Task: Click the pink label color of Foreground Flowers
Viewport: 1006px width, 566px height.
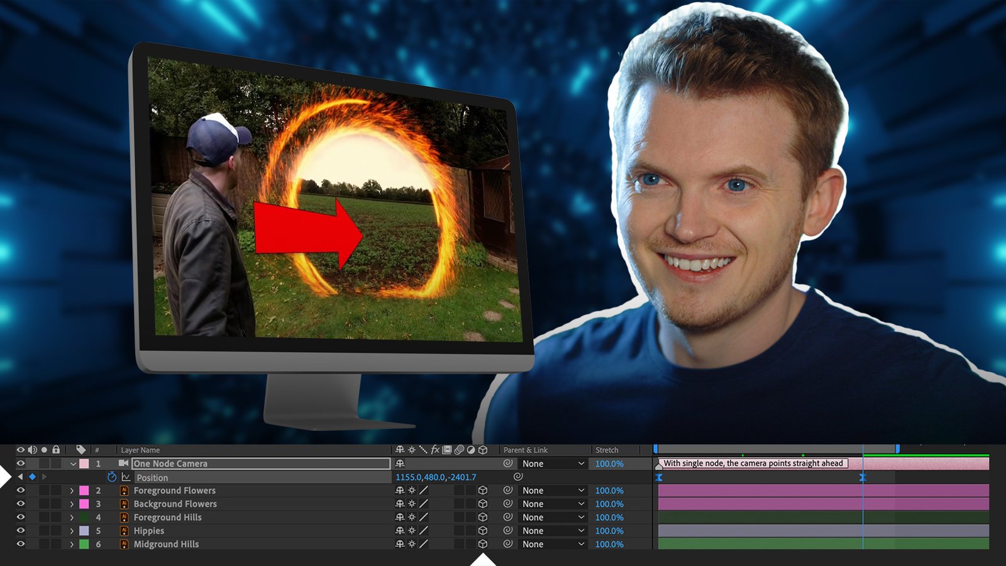Action: 84,491
